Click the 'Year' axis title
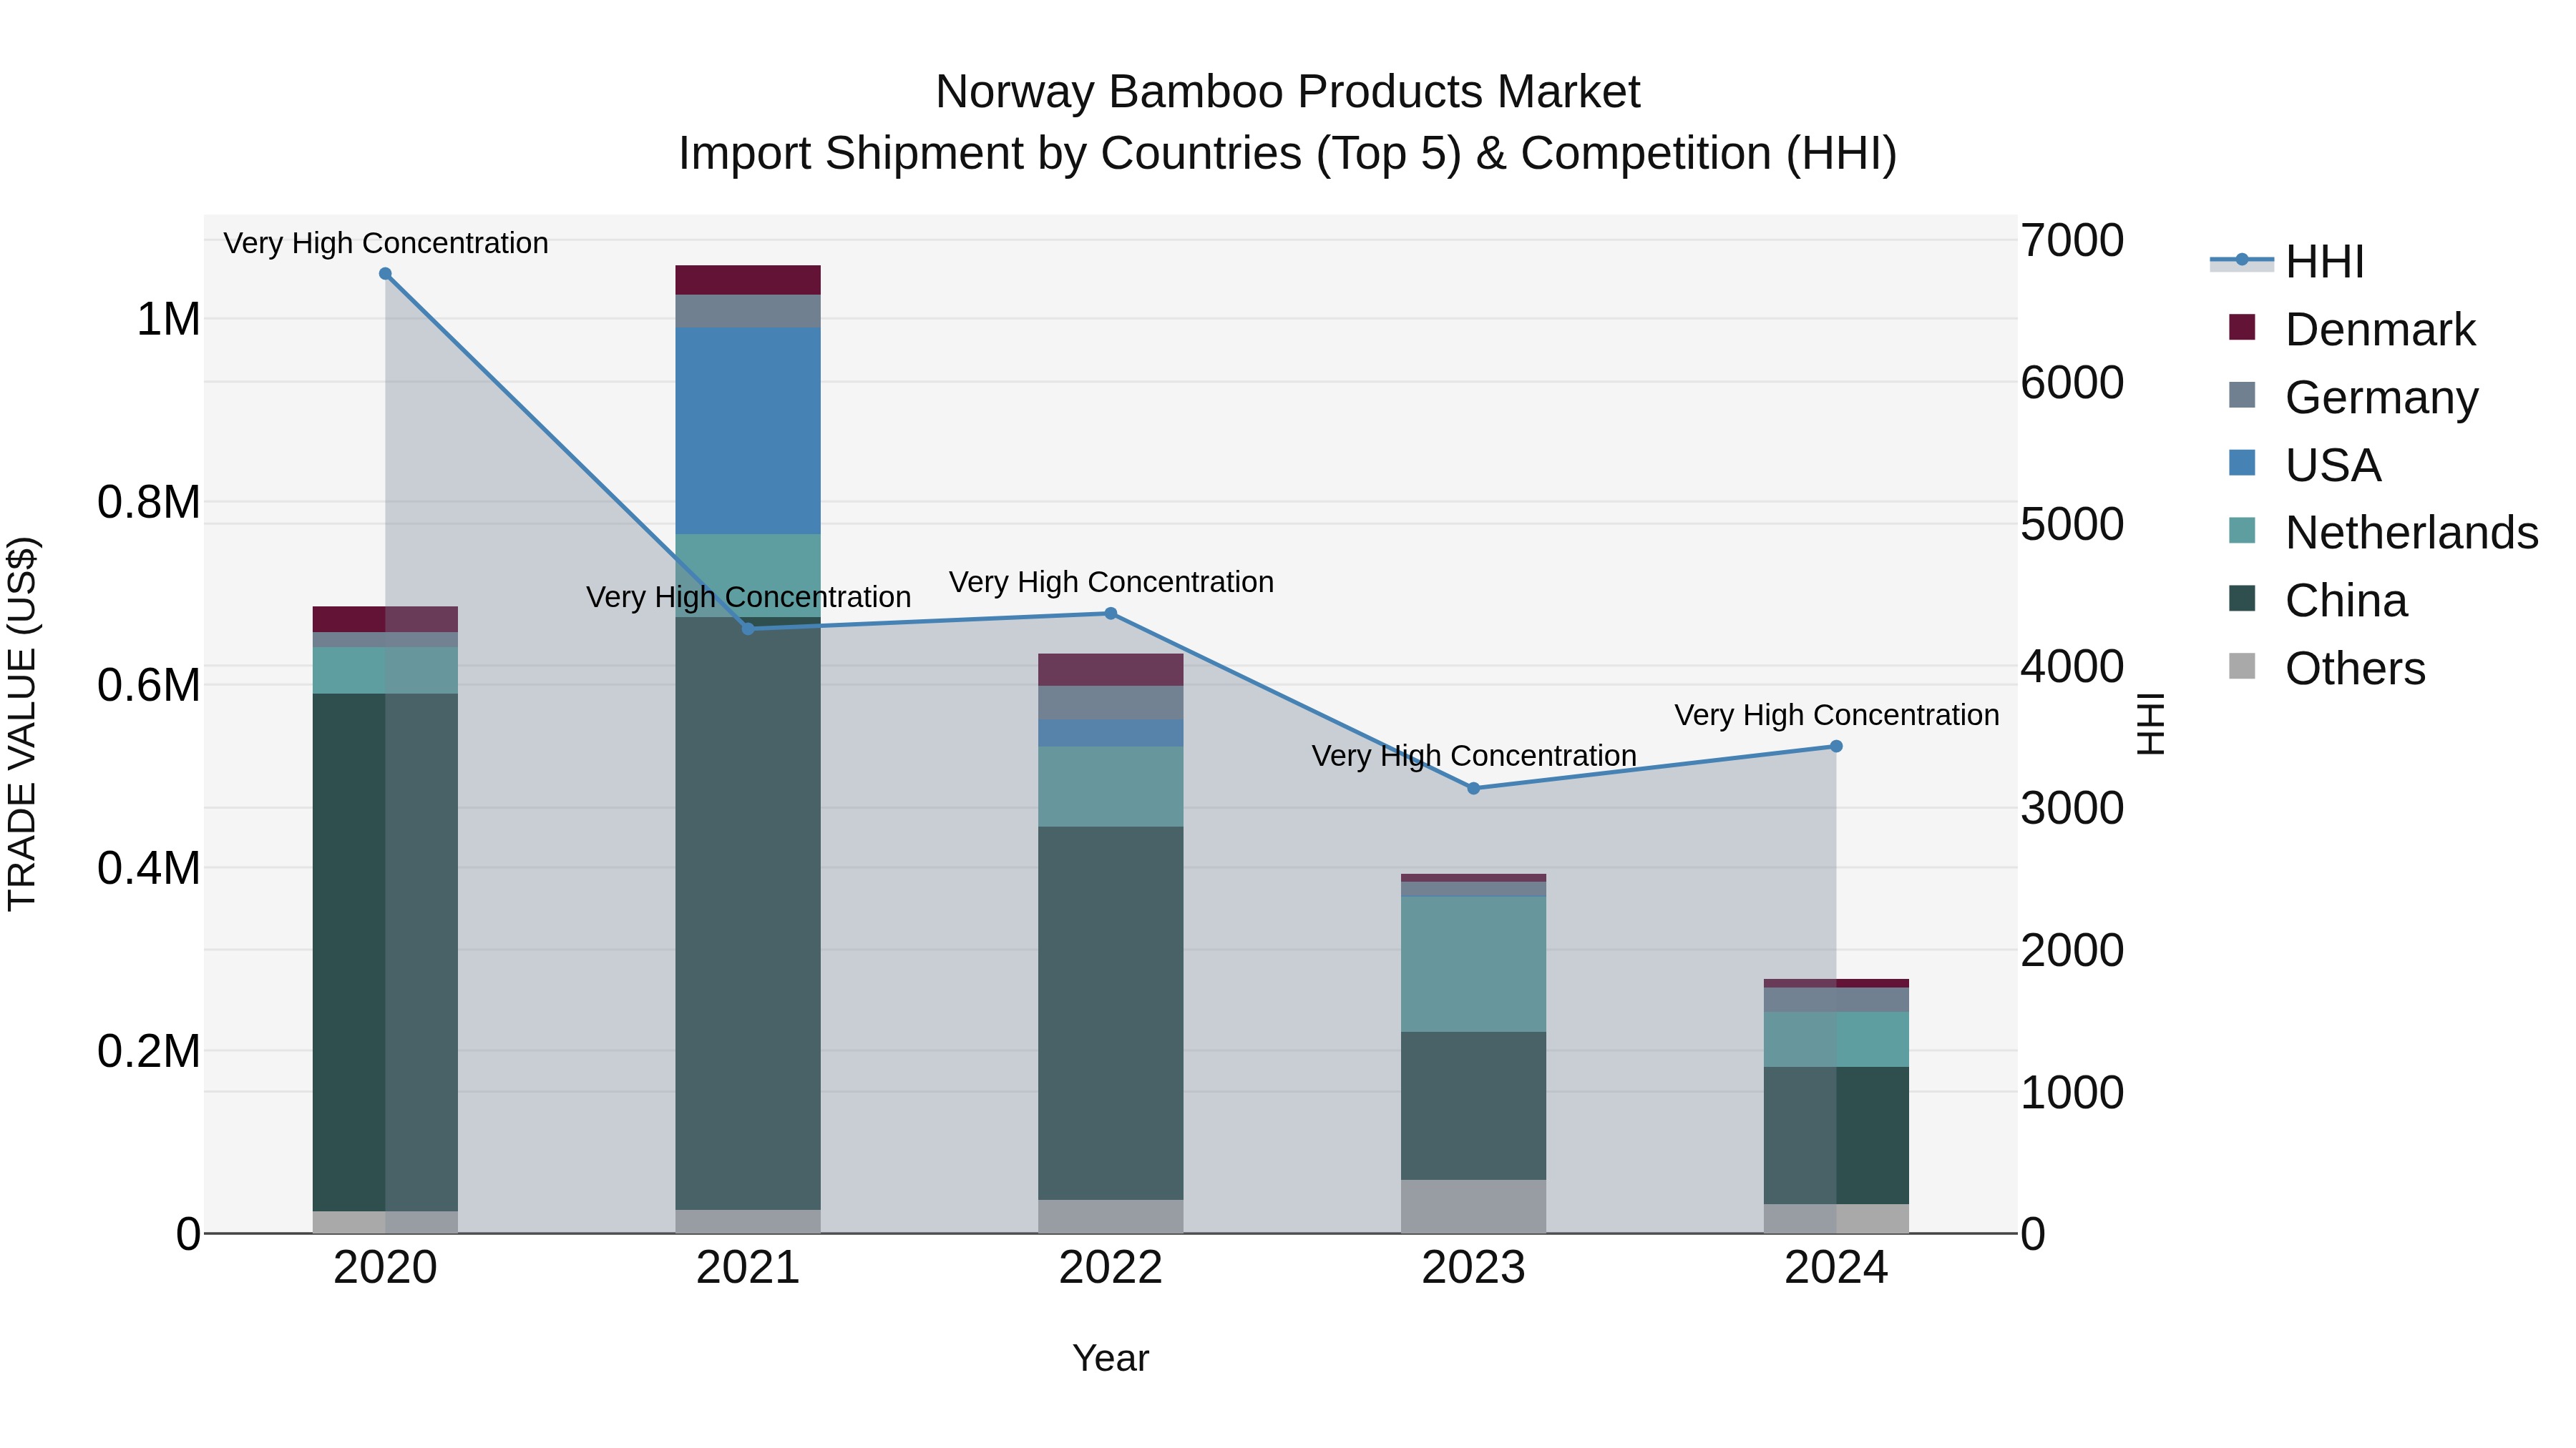 coord(1110,1359)
